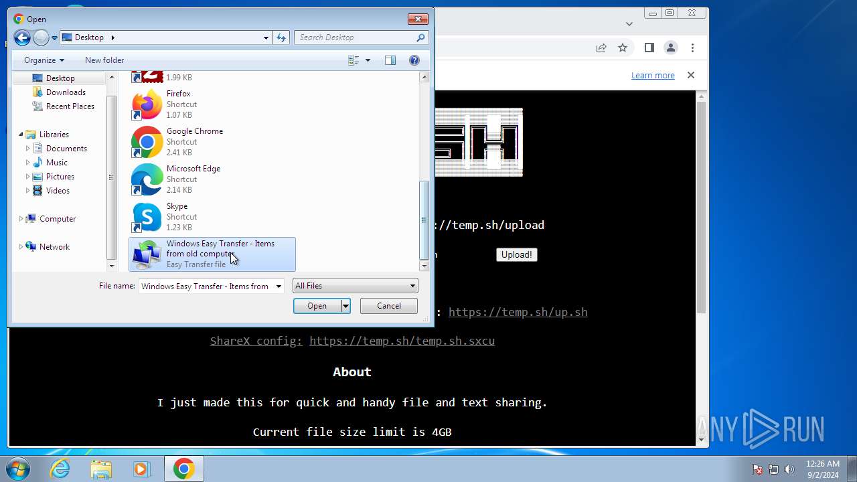This screenshot has height=482, width=857.
Task: Click the Open button
Action: [x=317, y=306]
